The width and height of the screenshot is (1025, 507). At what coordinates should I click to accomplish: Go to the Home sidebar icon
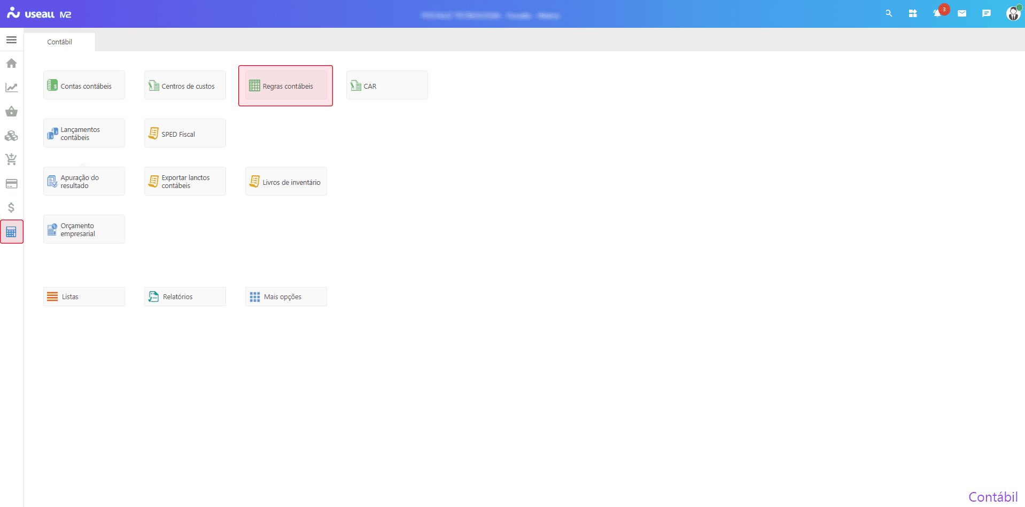[x=11, y=64]
